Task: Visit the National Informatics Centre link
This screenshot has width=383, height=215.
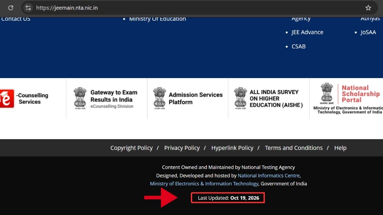Action: click(269, 176)
